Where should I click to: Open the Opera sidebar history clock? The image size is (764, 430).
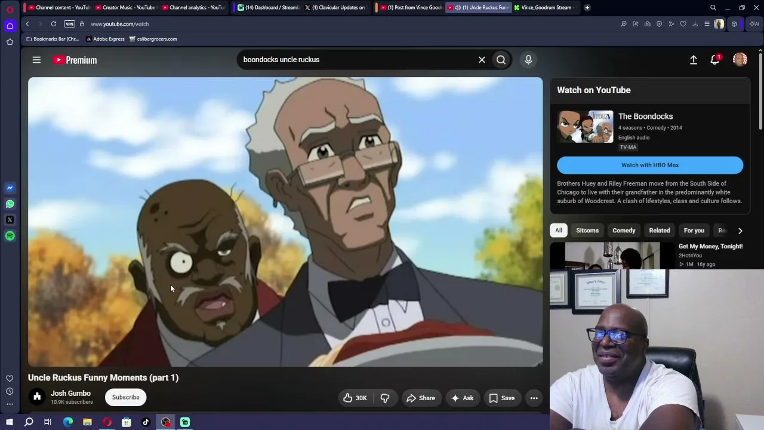pos(10,391)
